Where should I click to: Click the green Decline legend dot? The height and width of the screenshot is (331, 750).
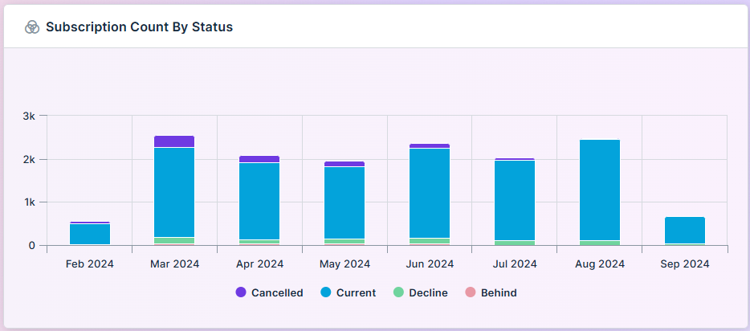coord(398,293)
